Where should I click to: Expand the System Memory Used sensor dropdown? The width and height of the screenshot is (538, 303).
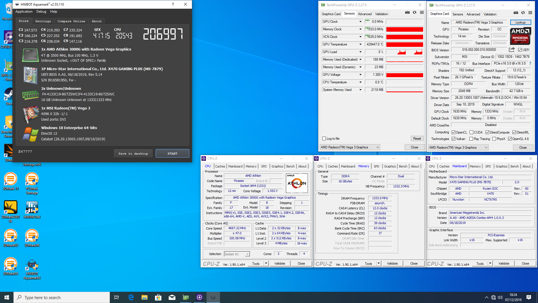[x=360, y=90]
